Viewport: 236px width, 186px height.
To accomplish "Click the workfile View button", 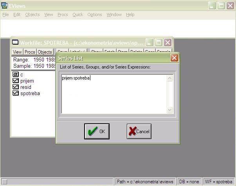I will (x=17, y=52).
